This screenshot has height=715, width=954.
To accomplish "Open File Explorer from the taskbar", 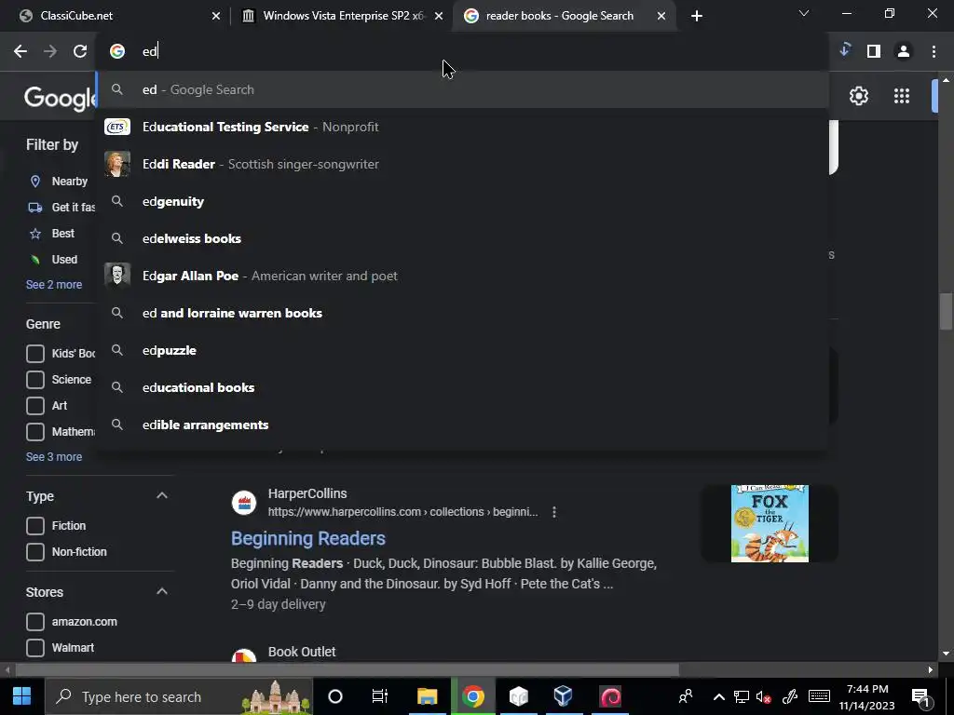I will click(x=427, y=696).
